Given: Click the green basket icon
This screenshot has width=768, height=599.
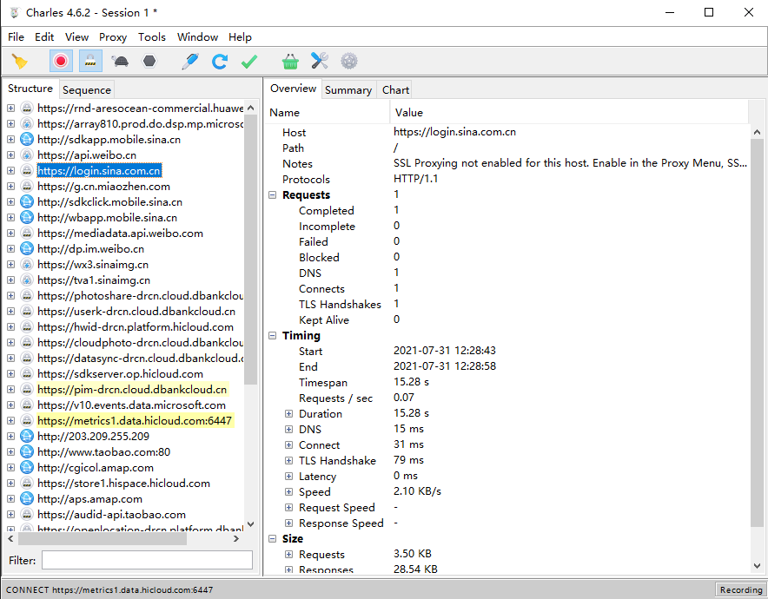Looking at the screenshot, I should [x=290, y=62].
